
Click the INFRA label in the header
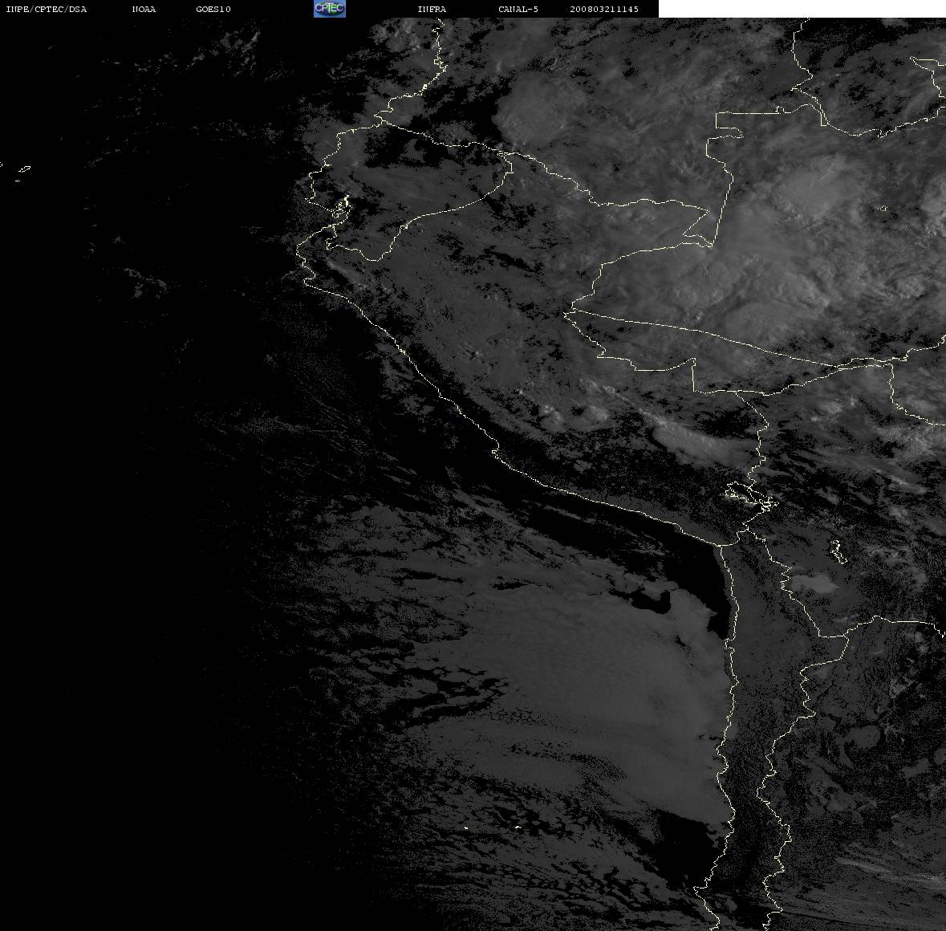(x=432, y=9)
